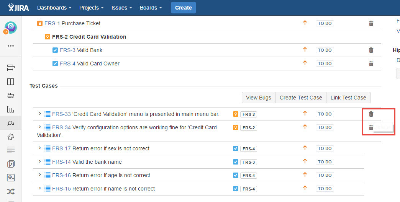Click TO DO status of FRS-14

click(325, 162)
